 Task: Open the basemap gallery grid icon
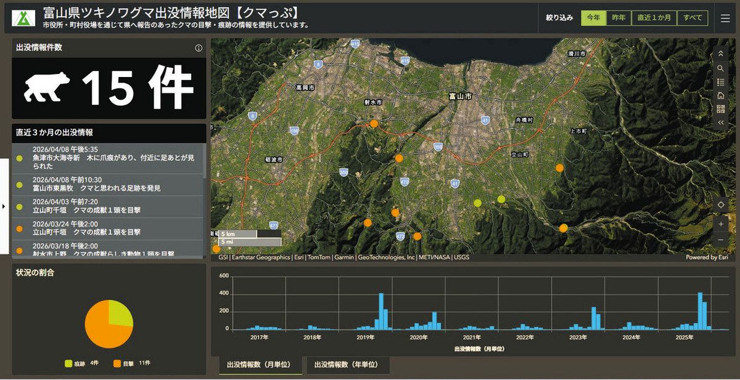(x=720, y=109)
